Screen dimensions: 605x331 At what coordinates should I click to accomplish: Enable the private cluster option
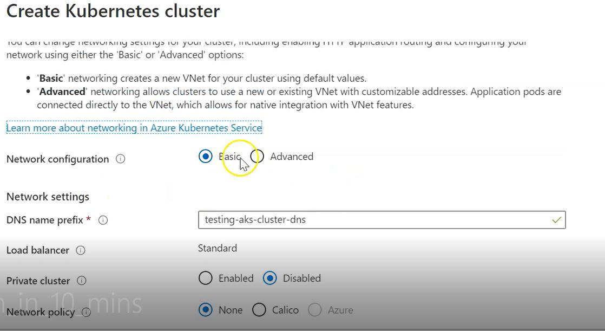(206, 278)
